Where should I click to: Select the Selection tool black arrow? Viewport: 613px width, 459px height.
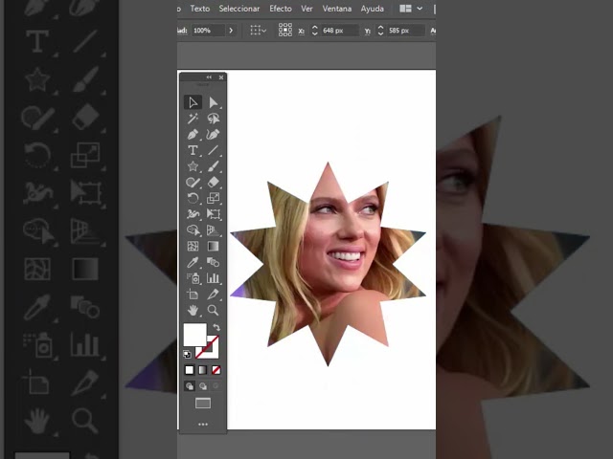(193, 102)
